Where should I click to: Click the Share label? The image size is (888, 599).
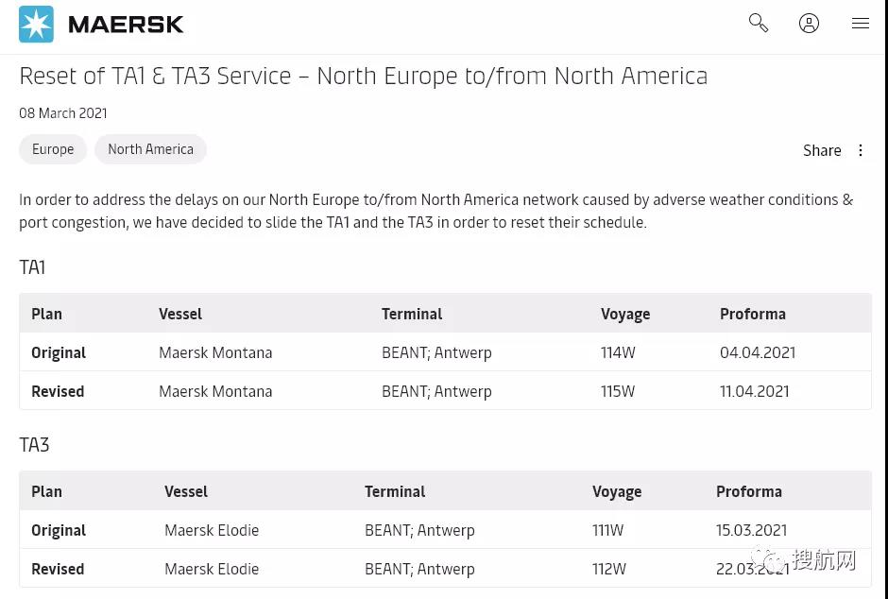821,150
